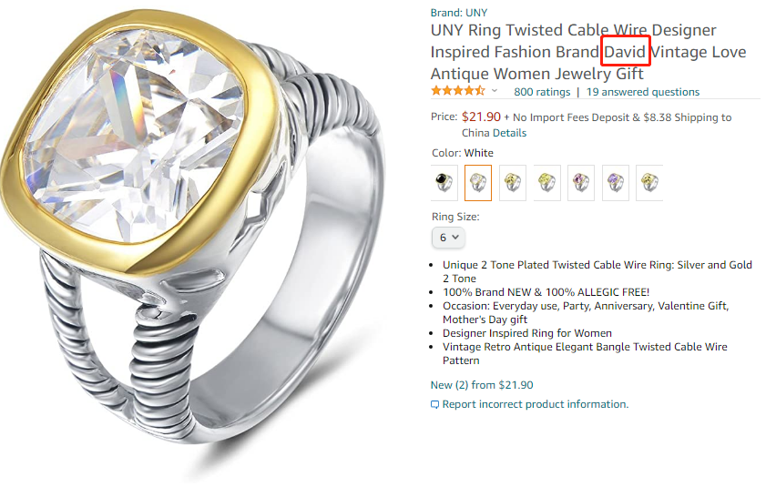Choose pale yellow swatch next to White
Image resolution: width=776 pixels, height=487 pixels.
[513, 183]
